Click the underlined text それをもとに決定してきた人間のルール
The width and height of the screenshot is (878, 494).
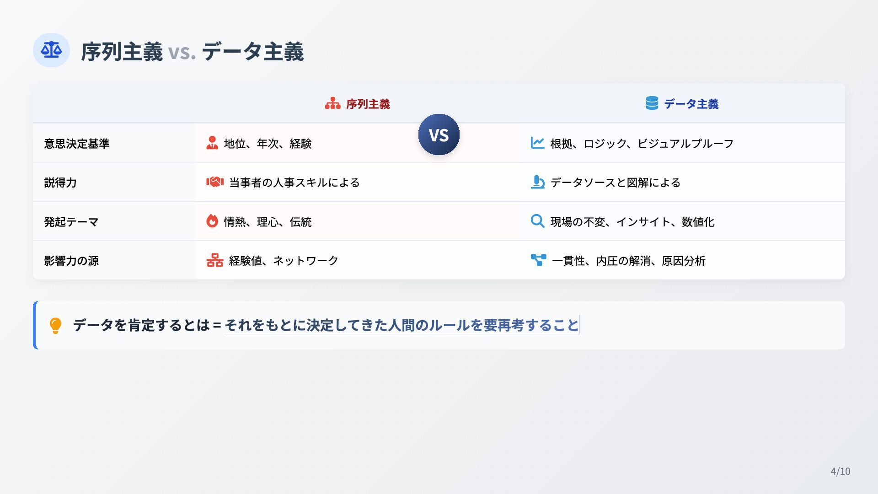[352, 325]
